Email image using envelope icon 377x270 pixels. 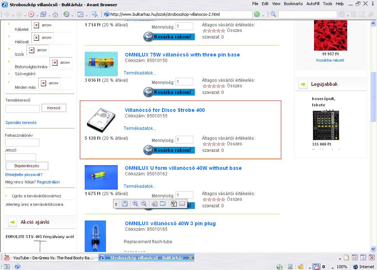182,204
